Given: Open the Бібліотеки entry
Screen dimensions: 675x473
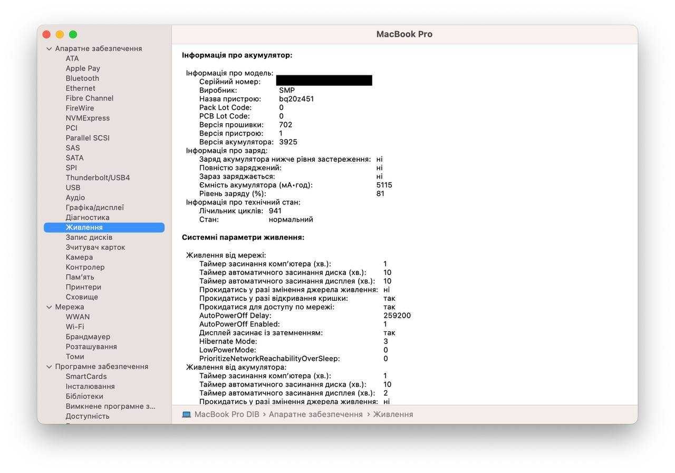Looking at the screenshot, I should (x=84, y=397).
